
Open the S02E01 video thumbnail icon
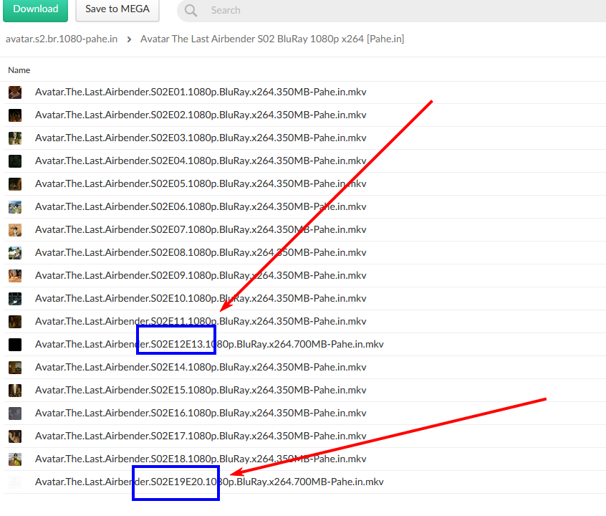point(15,92)
